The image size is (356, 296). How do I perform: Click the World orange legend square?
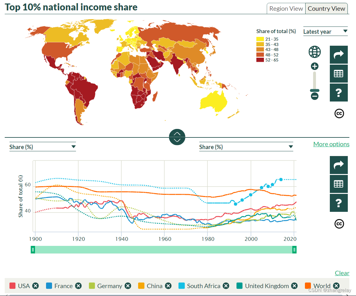tap(308, 286)
